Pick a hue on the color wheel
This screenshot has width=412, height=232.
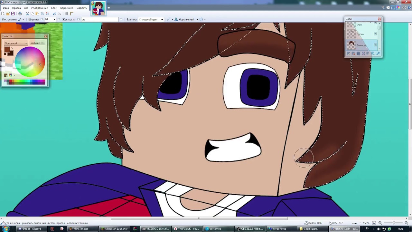pos(30,62)
